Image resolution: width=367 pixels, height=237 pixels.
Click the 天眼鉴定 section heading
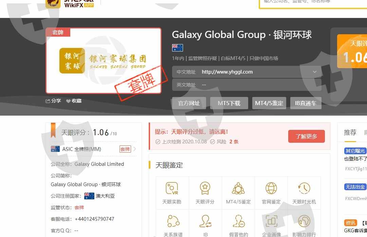[x=169, y=165]
